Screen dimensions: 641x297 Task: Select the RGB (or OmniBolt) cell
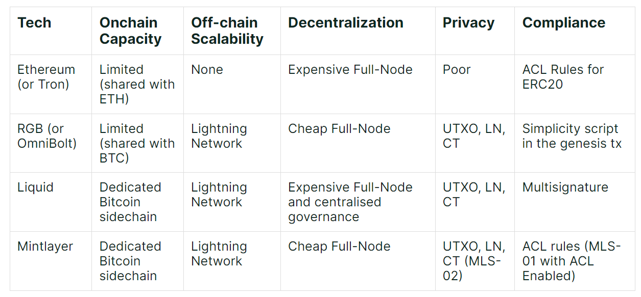[x=47, y=136]
